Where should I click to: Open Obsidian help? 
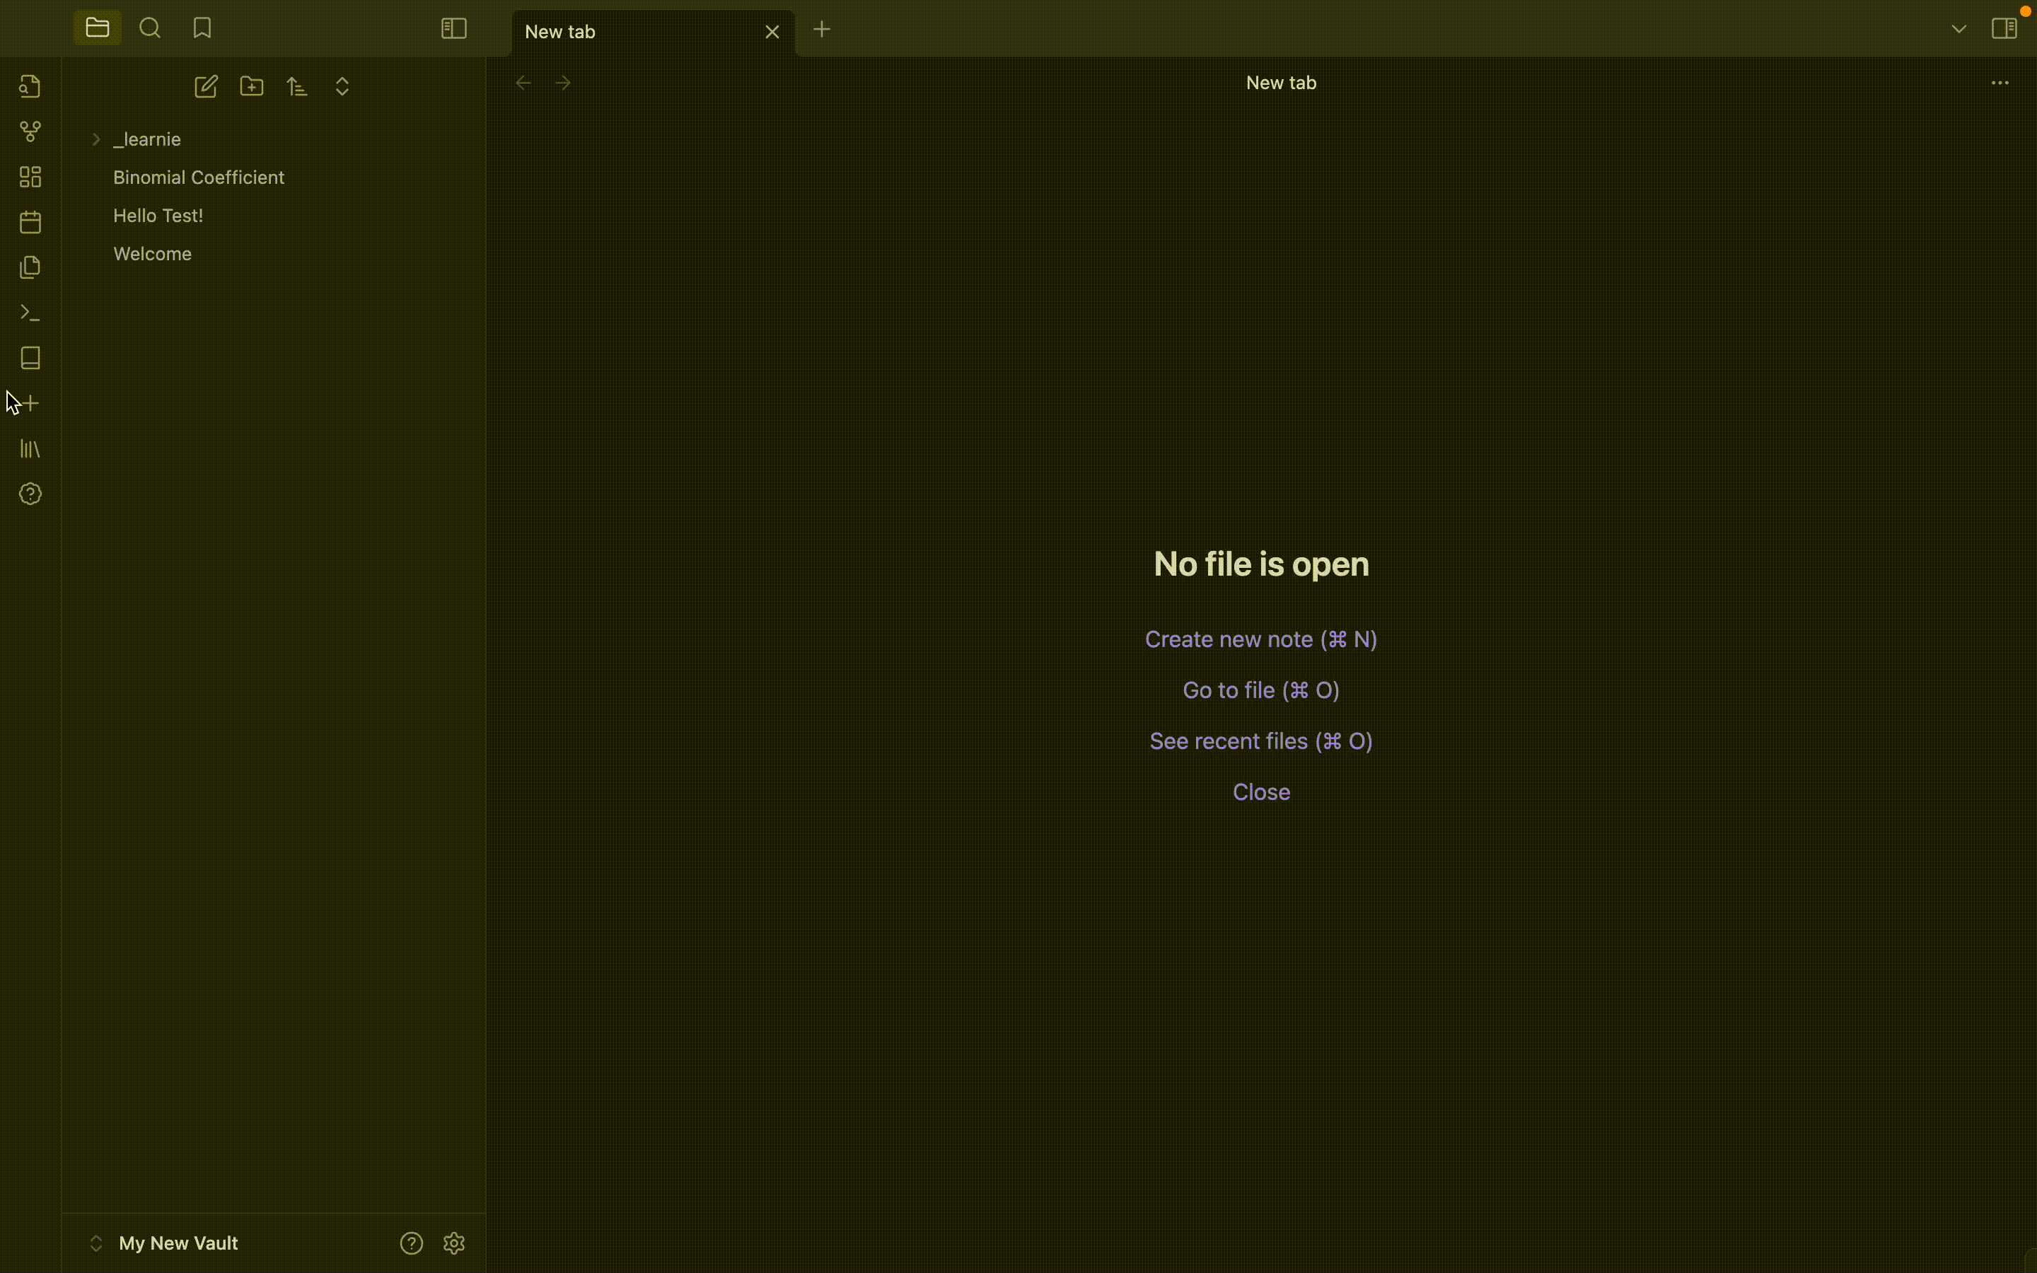click(x=30, y=494)
